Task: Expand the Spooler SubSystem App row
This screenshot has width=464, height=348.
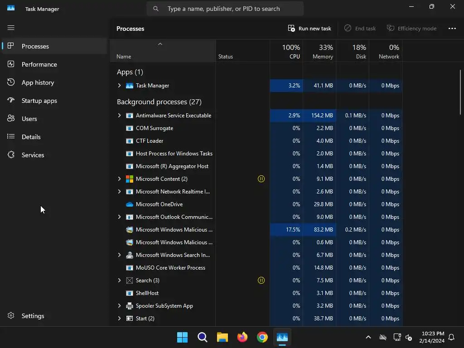Action: click(119, 306)
